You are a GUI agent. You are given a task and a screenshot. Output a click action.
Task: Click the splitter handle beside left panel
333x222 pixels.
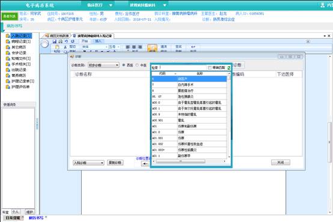pyautogui.click(x=37, y=124)
